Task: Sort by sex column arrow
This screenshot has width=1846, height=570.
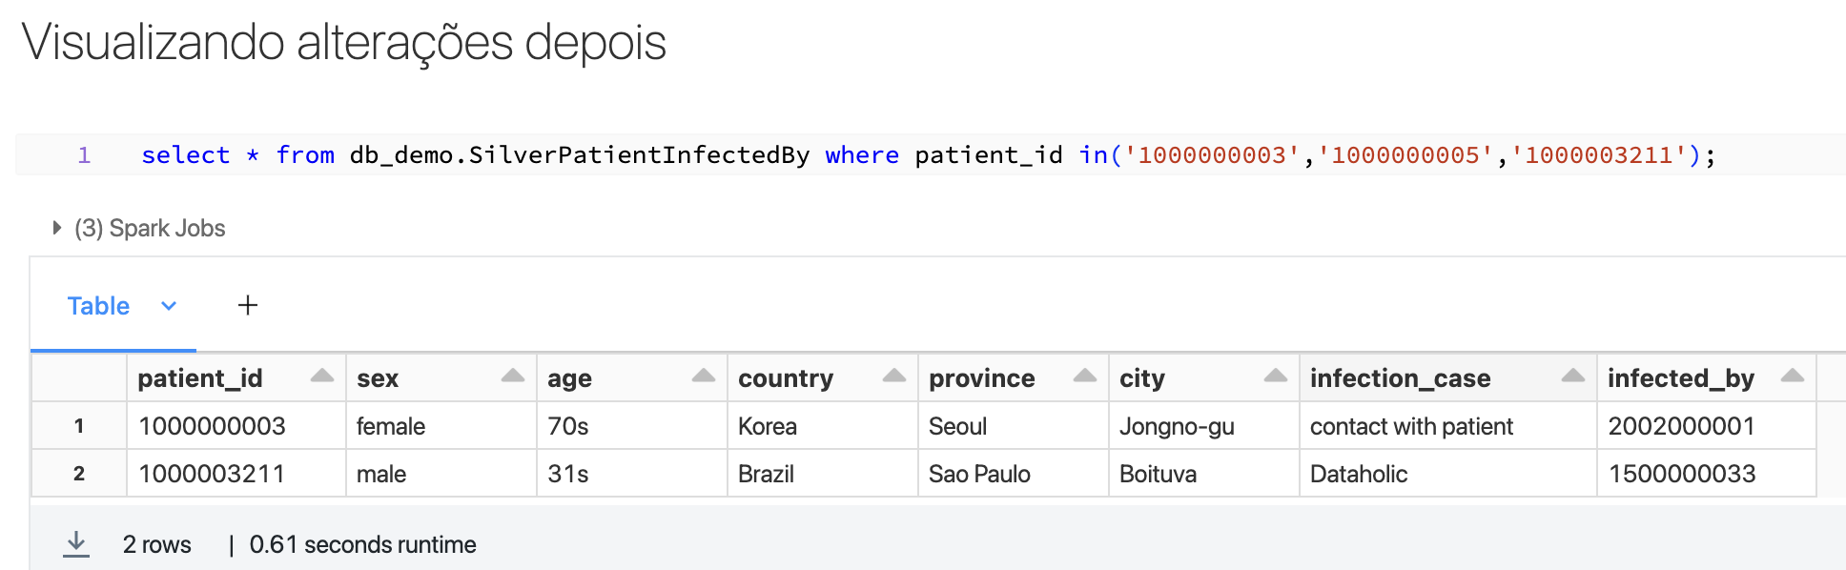Action: click(x=513, y=376)
